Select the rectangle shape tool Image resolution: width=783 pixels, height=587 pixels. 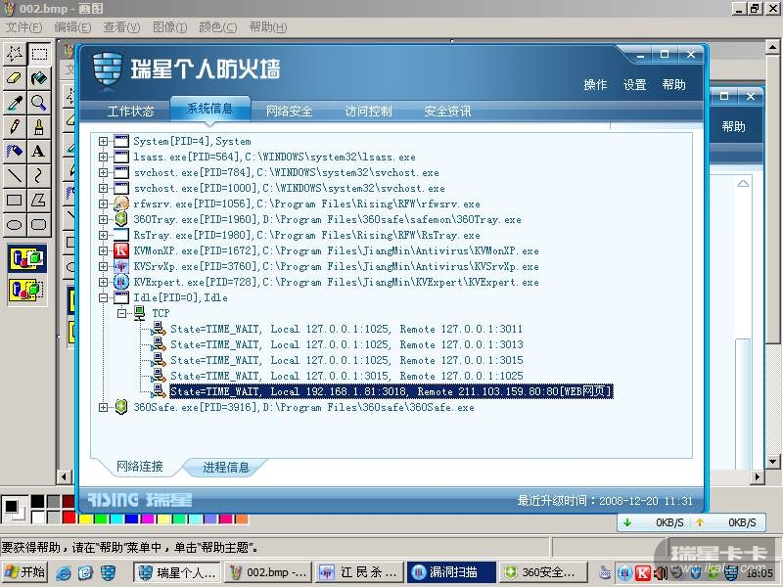(x=15, y=201)
